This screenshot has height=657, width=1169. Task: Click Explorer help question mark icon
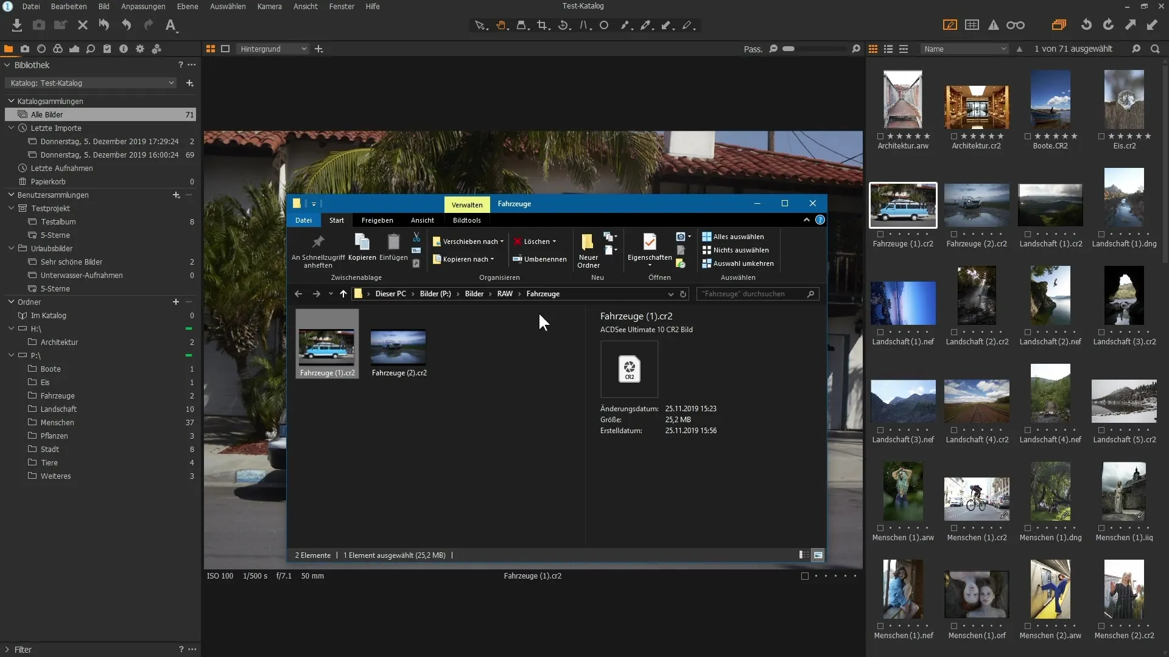tap(820, 220)
